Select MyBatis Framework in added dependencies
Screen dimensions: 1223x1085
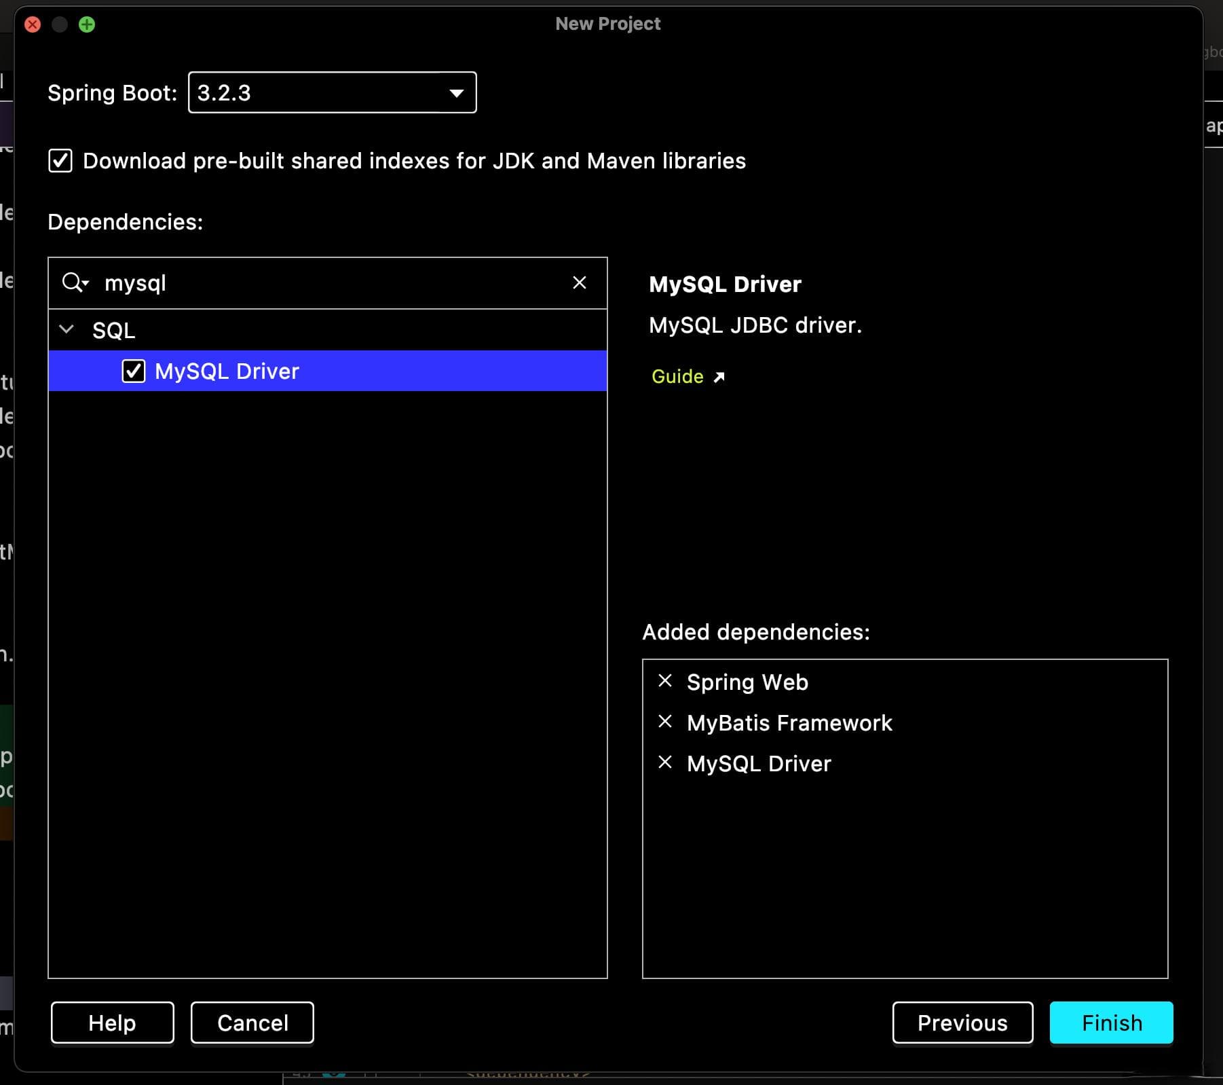(789, 722)
